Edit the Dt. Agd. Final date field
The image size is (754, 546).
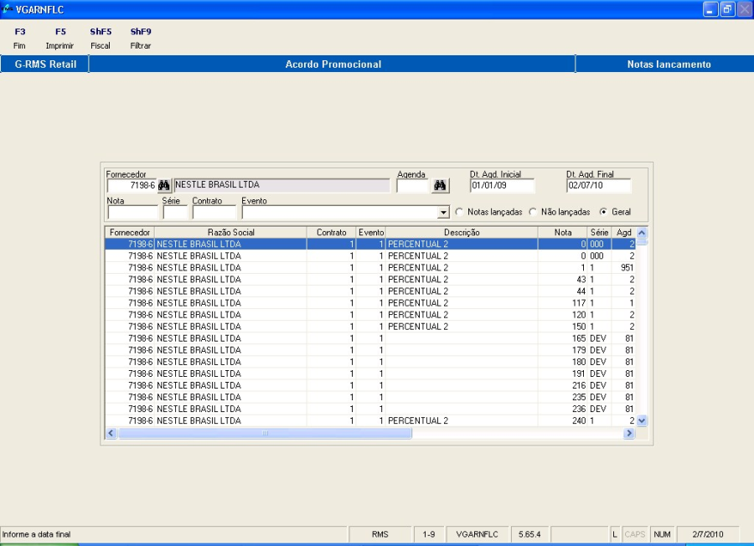pyautogui.click(x=599, y=186)
